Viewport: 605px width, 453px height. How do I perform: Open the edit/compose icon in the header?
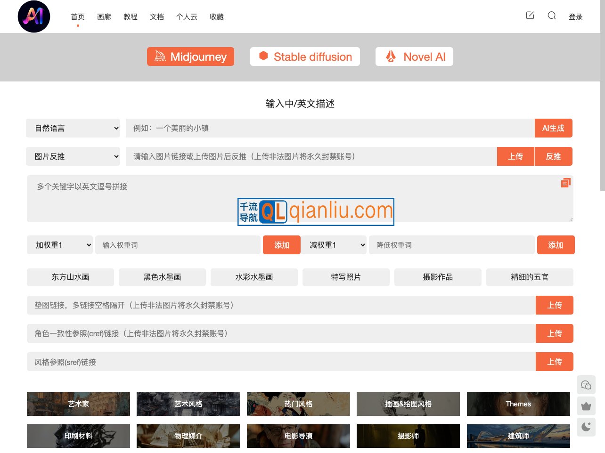530,16
